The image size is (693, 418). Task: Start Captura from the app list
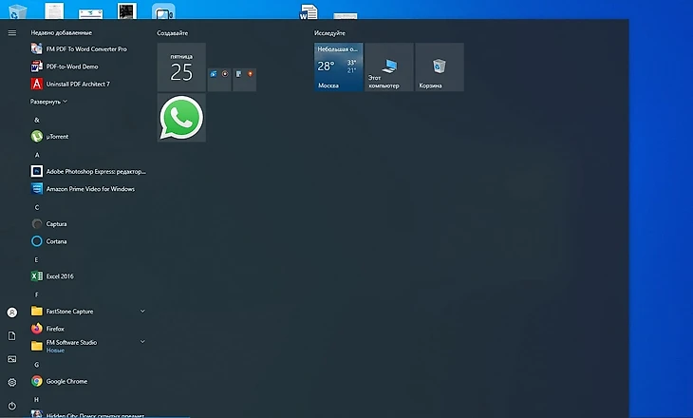[x=56, y=224]
